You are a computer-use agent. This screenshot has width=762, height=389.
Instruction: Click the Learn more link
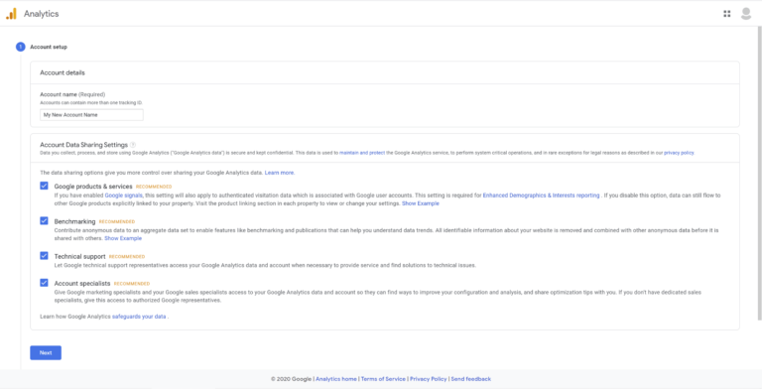click(280, 173)
